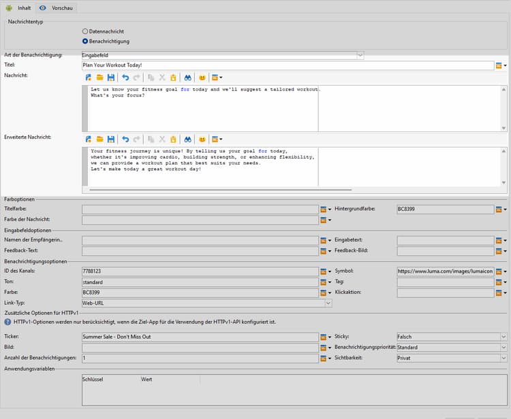Click the save icon in Nachricht toolbar

tap(110, 78)
